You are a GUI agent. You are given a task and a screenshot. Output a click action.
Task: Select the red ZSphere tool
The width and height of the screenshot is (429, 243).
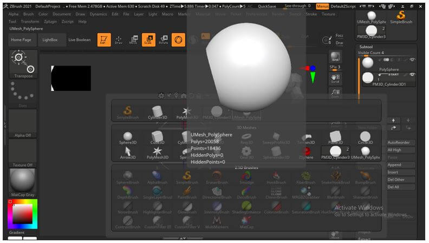pos(306,153)
